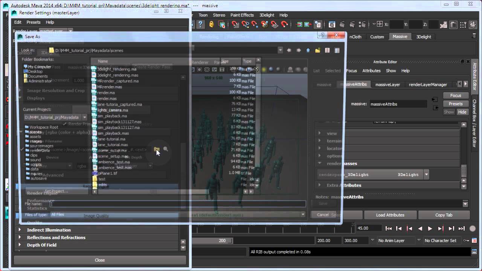Switch Save As to list view icon
The image size is (482, 271).
coord(327,50)
